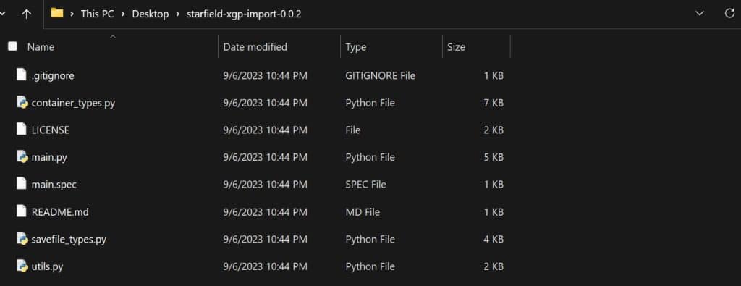Select the main.py file name
Viewport: 741px width, 286px height.
[x=49, y=157]
